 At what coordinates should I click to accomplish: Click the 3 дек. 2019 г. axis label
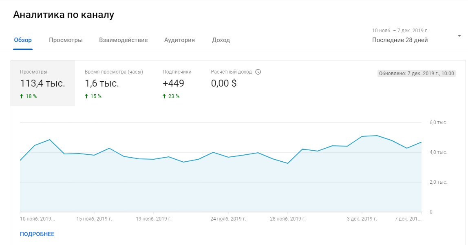[362, 219]
